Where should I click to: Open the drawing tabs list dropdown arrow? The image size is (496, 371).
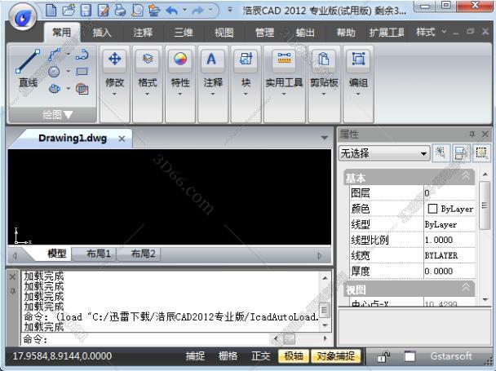click(324, 138)
